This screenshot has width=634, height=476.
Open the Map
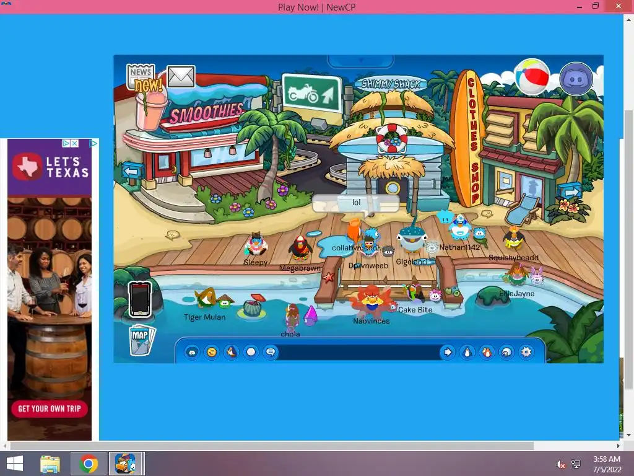(142, 340)
